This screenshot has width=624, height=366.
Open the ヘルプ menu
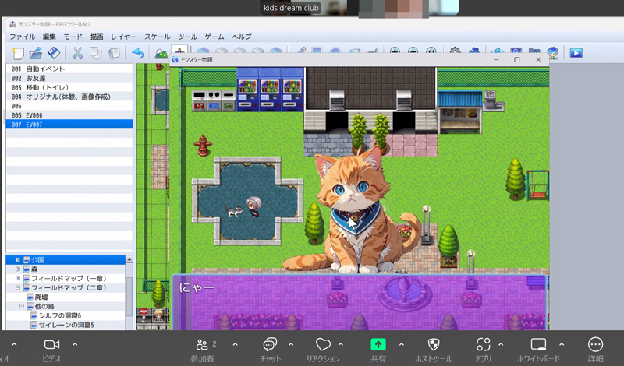[242, 37]
